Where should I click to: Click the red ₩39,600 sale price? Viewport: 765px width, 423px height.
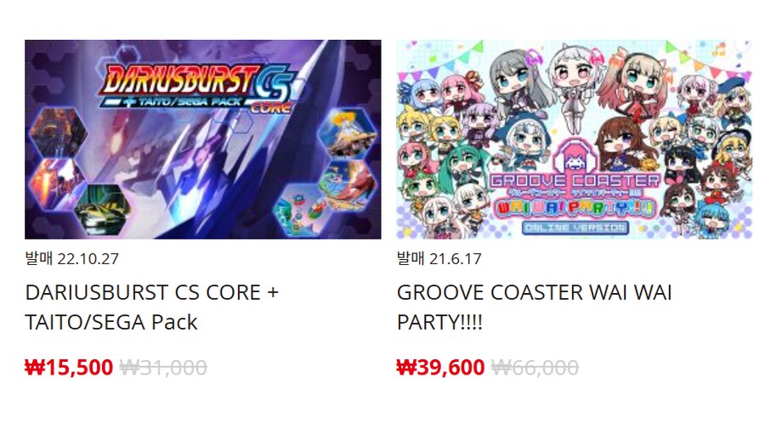coord(440,367)
